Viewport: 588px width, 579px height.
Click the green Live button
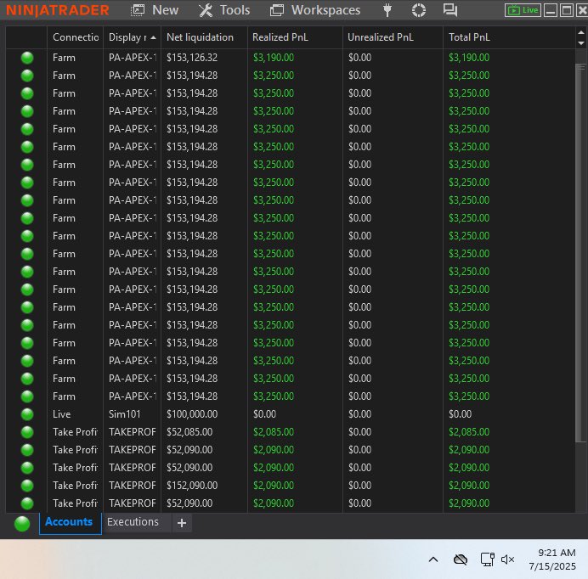(523, 10)
